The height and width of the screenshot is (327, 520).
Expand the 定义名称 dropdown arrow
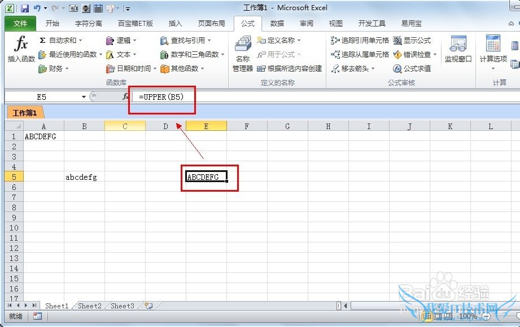[299, 41]
